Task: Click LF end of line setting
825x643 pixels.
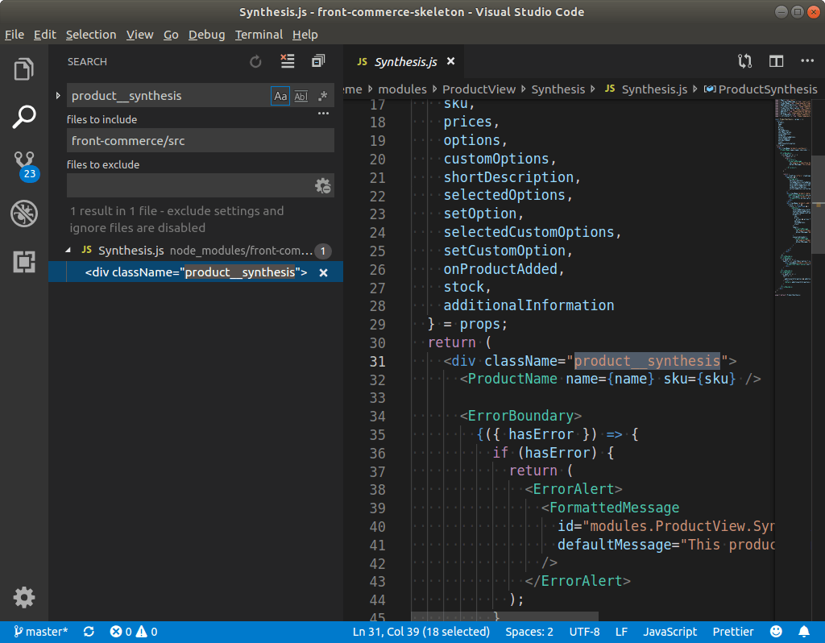Action: (621, 632)
